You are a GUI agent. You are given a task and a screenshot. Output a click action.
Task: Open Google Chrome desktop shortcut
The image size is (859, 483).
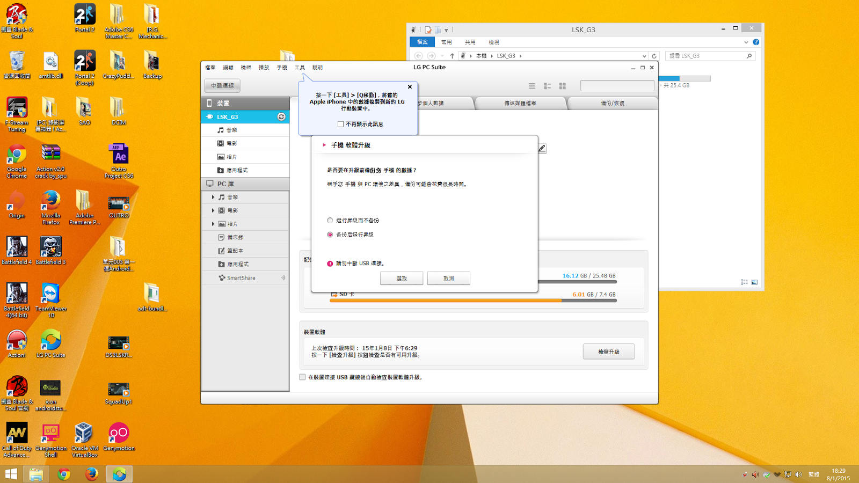tap(17, 161)
